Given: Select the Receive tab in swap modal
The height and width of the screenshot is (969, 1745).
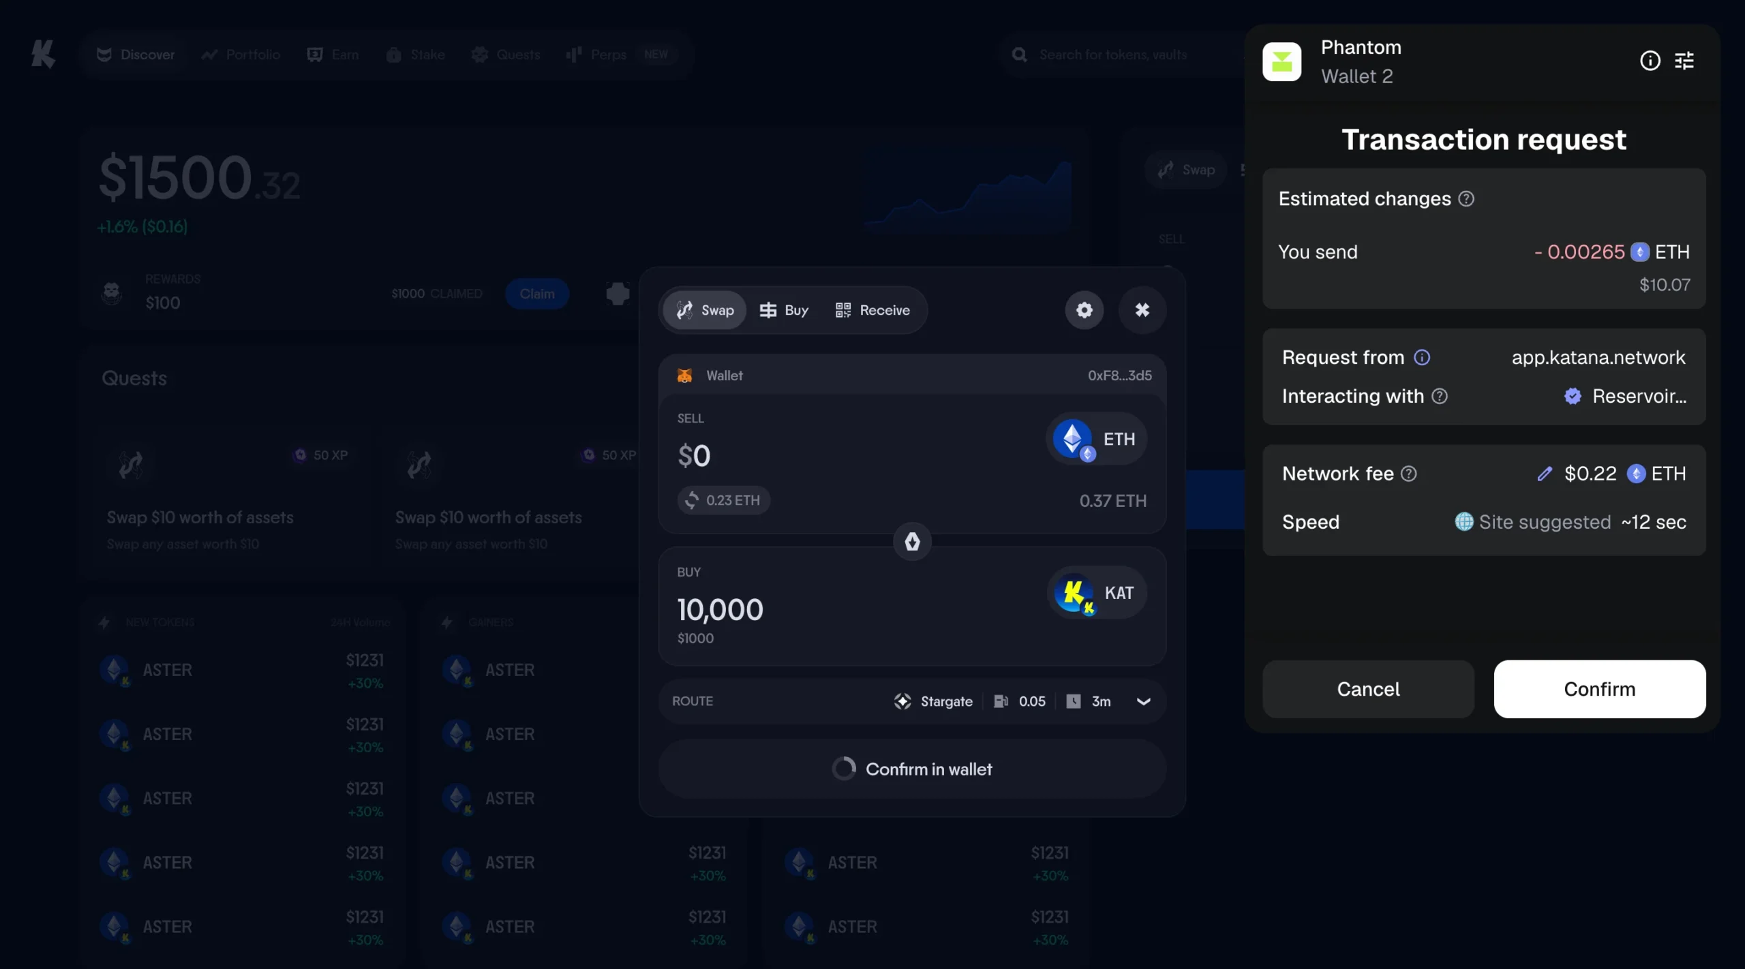Looking at the screenshot, I should pyautogui.click(x=872, y=310).
